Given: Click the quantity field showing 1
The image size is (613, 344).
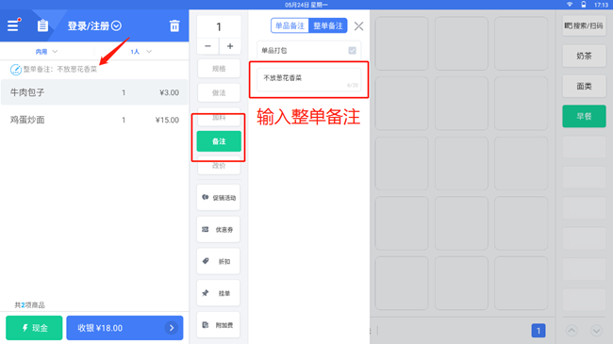Looking at the screenshot, I should pyautogui.click(x=219, y=26).
